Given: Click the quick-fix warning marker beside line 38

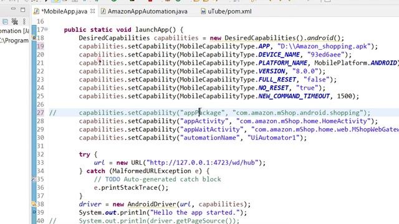Looking at the screenshot, I should tap(34, 204).
